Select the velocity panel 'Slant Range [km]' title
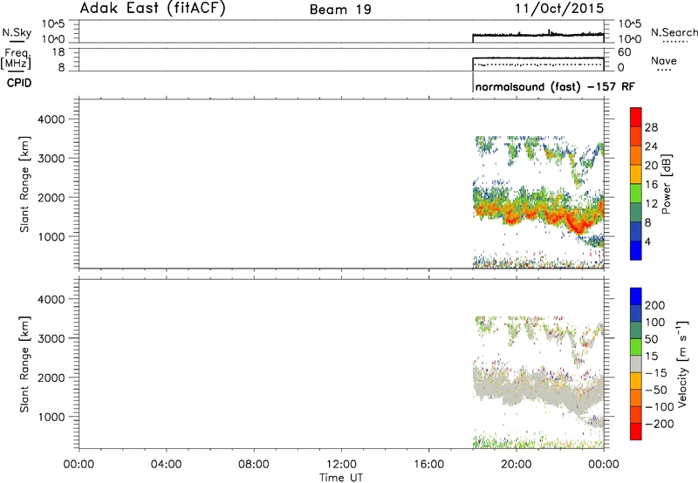This screenshot has width=698, height=483. coord(24,364)
